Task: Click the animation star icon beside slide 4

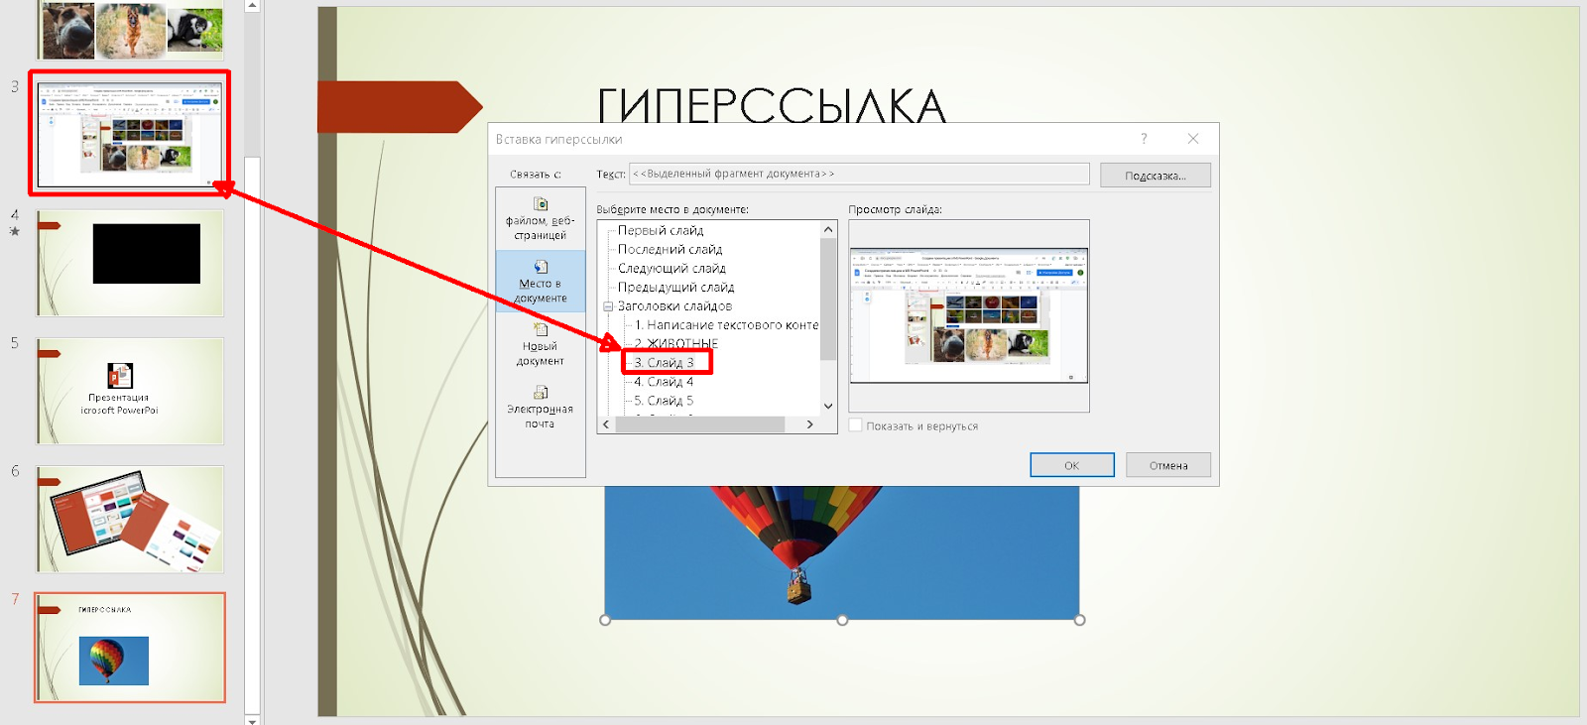Action: coord(15,231)
